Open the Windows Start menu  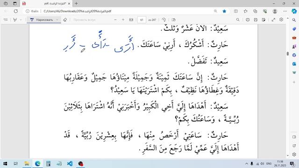tap(5, 164)
